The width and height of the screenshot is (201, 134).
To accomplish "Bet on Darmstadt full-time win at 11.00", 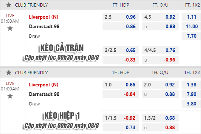I will point(191,26).
